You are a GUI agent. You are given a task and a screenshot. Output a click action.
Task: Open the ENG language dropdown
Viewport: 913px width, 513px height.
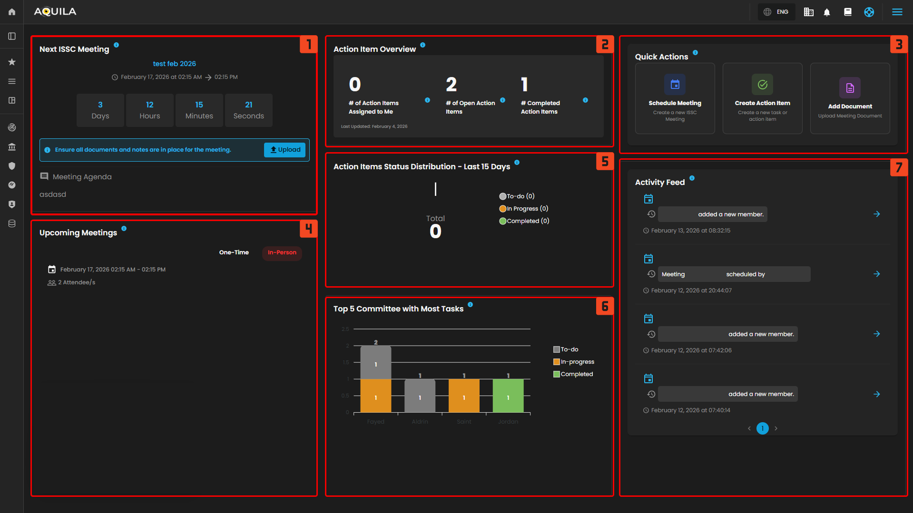pos(776,12)
